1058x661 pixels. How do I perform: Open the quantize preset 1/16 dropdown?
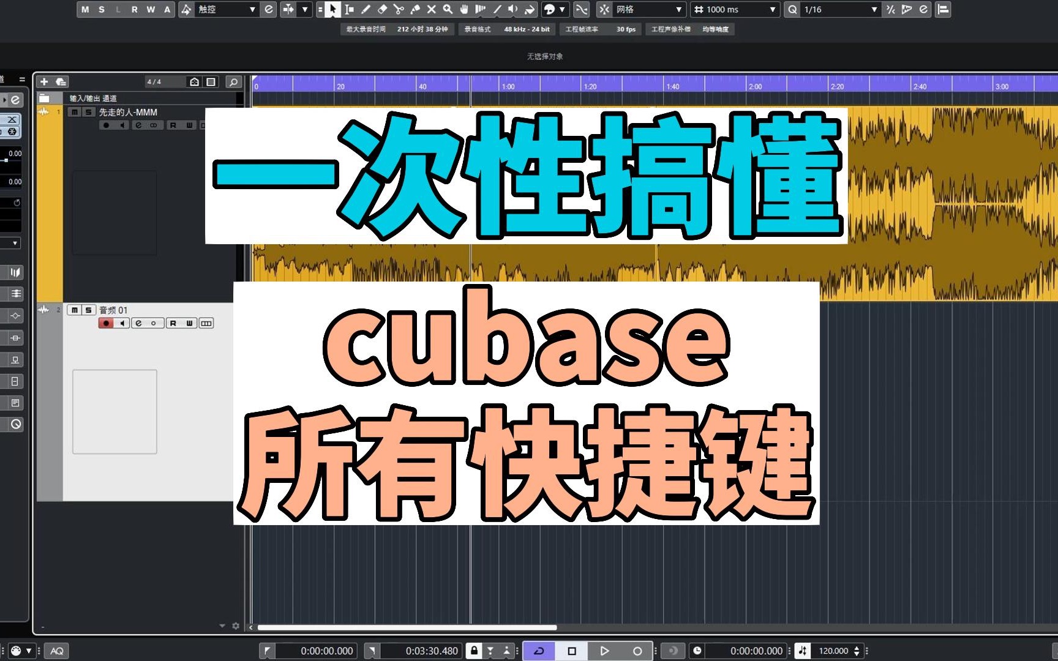(x=840, y=9)
